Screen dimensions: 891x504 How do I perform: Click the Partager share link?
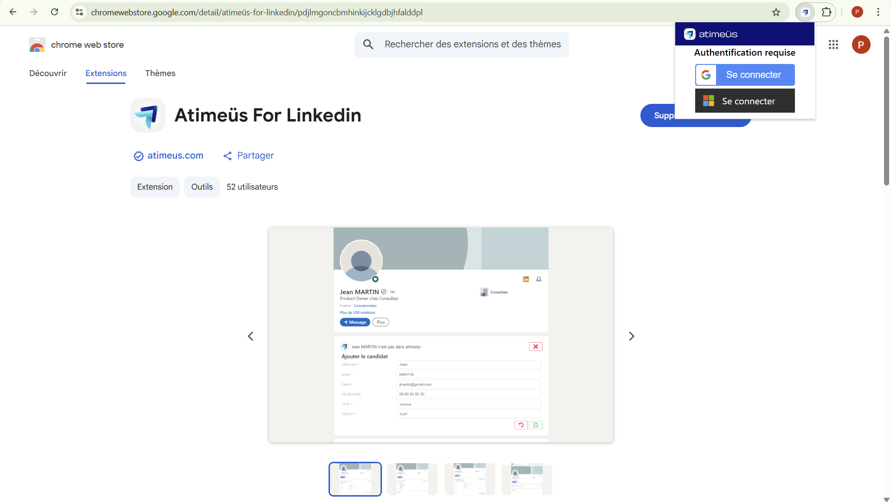[x=255, y=156]
